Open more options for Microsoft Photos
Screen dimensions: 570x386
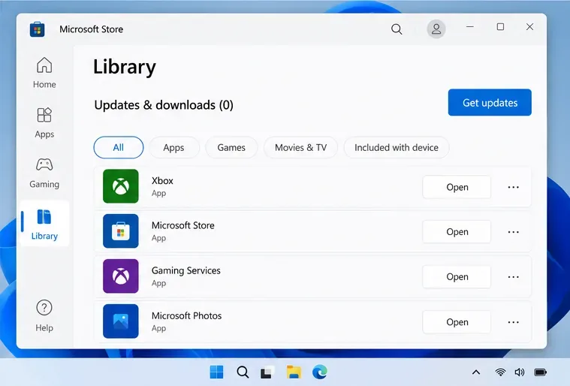pyautogui.click(x=513, y=322)
